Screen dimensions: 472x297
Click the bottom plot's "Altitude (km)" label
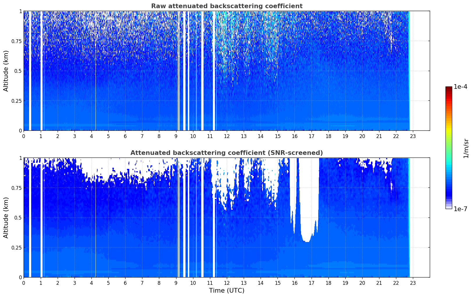tap(6, 218)
